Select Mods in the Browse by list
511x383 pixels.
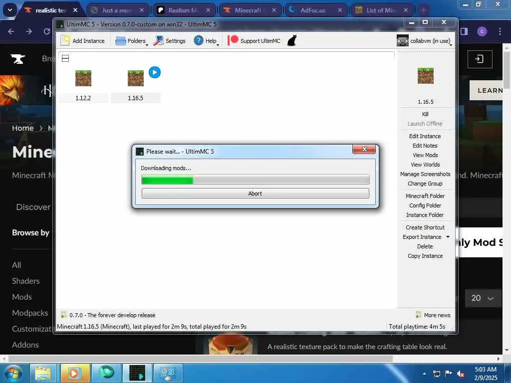click(x=22, y=297)
